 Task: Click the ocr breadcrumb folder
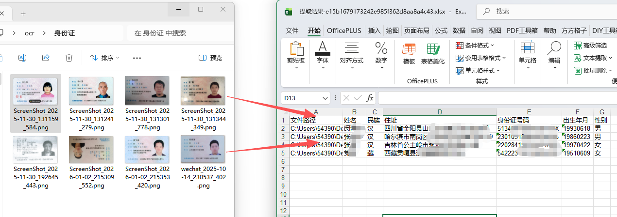click(x=30, y=33)
